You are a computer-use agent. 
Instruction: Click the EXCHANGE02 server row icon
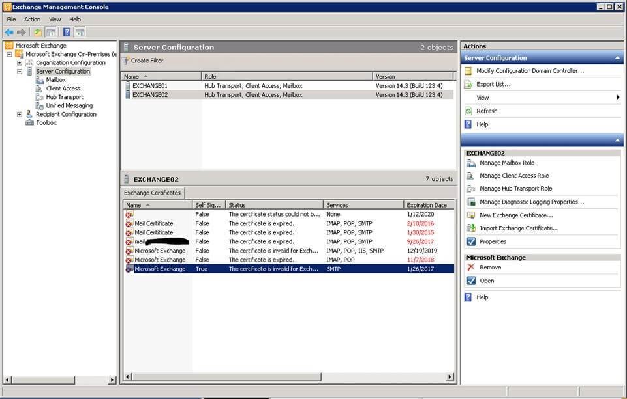click(x=128, y=94)
